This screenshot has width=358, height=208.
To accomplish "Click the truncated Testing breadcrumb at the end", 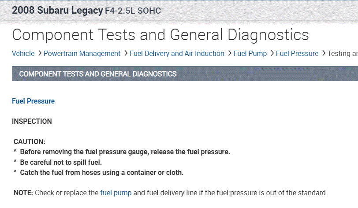I will click(x=343, y=54).
